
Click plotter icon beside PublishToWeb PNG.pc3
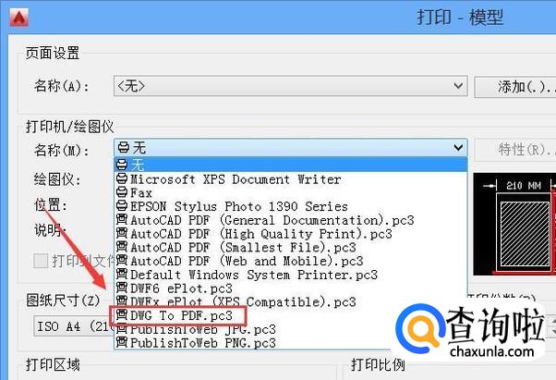[122, 342]
